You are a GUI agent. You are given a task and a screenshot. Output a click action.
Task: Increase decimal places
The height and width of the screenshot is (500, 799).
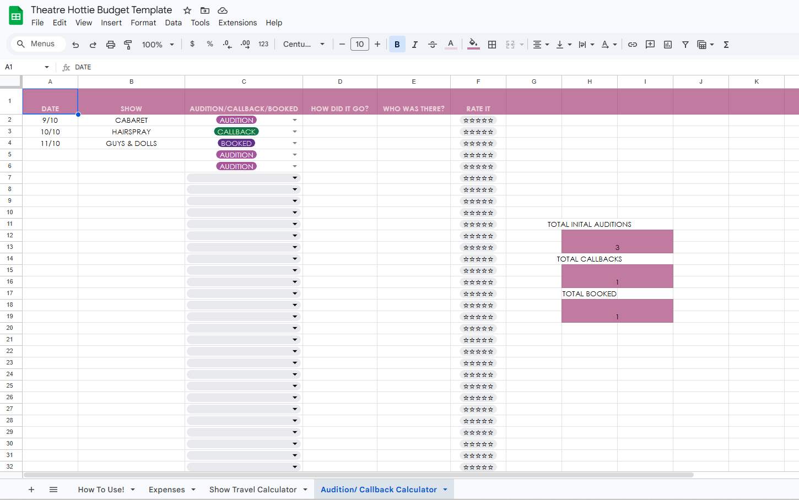[x=245, y=44]
